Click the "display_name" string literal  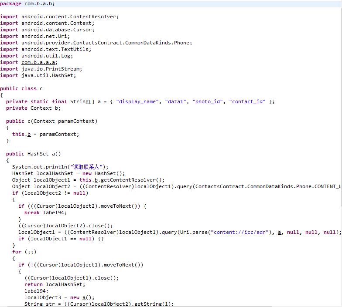click(137, 101)
